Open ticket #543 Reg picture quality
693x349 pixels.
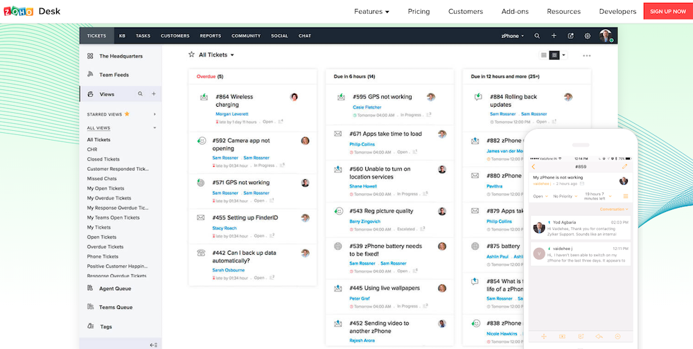click(381, 211)
